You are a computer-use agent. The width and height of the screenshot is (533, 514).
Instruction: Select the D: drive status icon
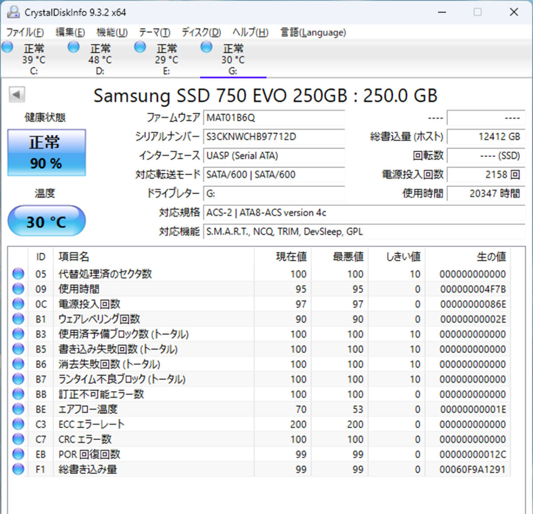(74, 47)
